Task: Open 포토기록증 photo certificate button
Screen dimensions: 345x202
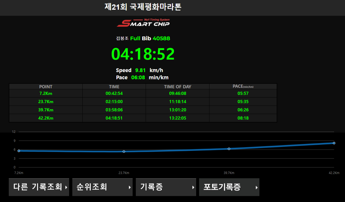Action: (229, 187)
